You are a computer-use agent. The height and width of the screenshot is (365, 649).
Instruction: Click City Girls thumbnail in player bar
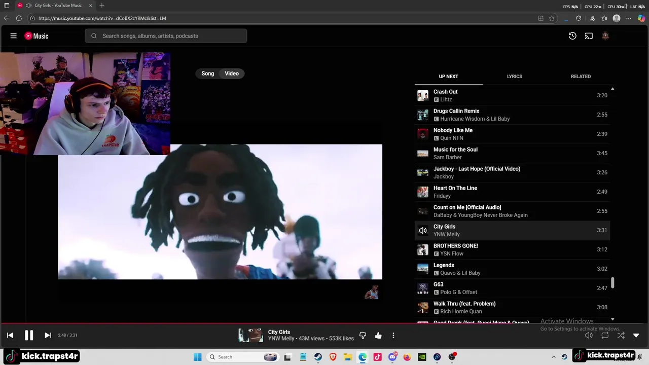(250, 335)
